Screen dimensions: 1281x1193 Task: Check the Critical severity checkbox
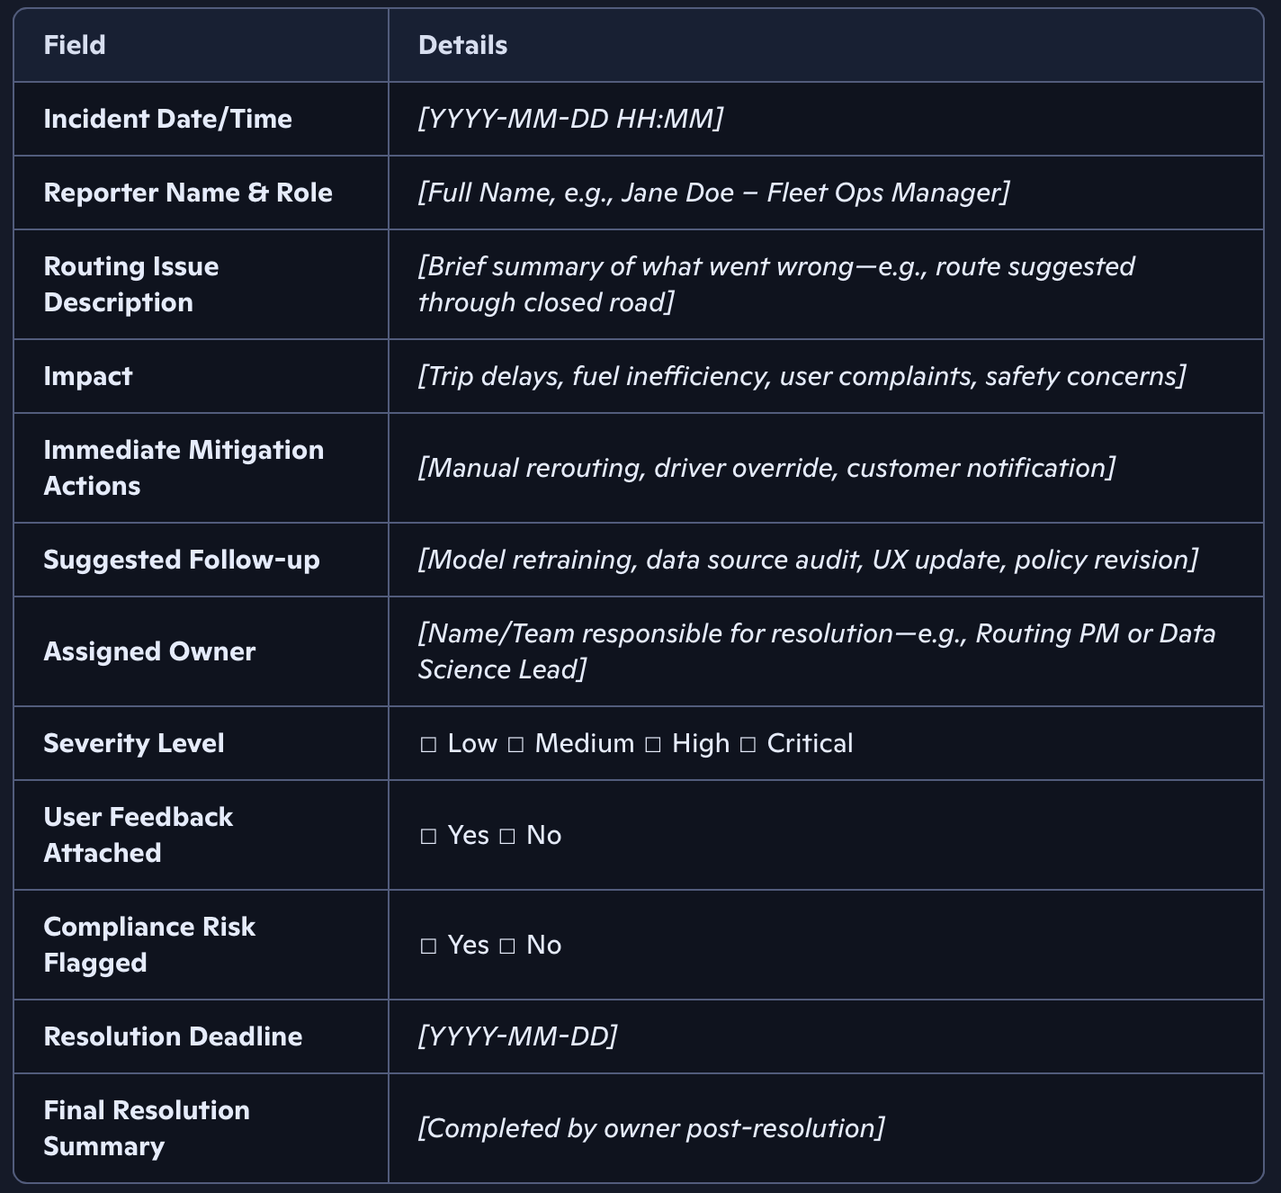click(748, 745)
